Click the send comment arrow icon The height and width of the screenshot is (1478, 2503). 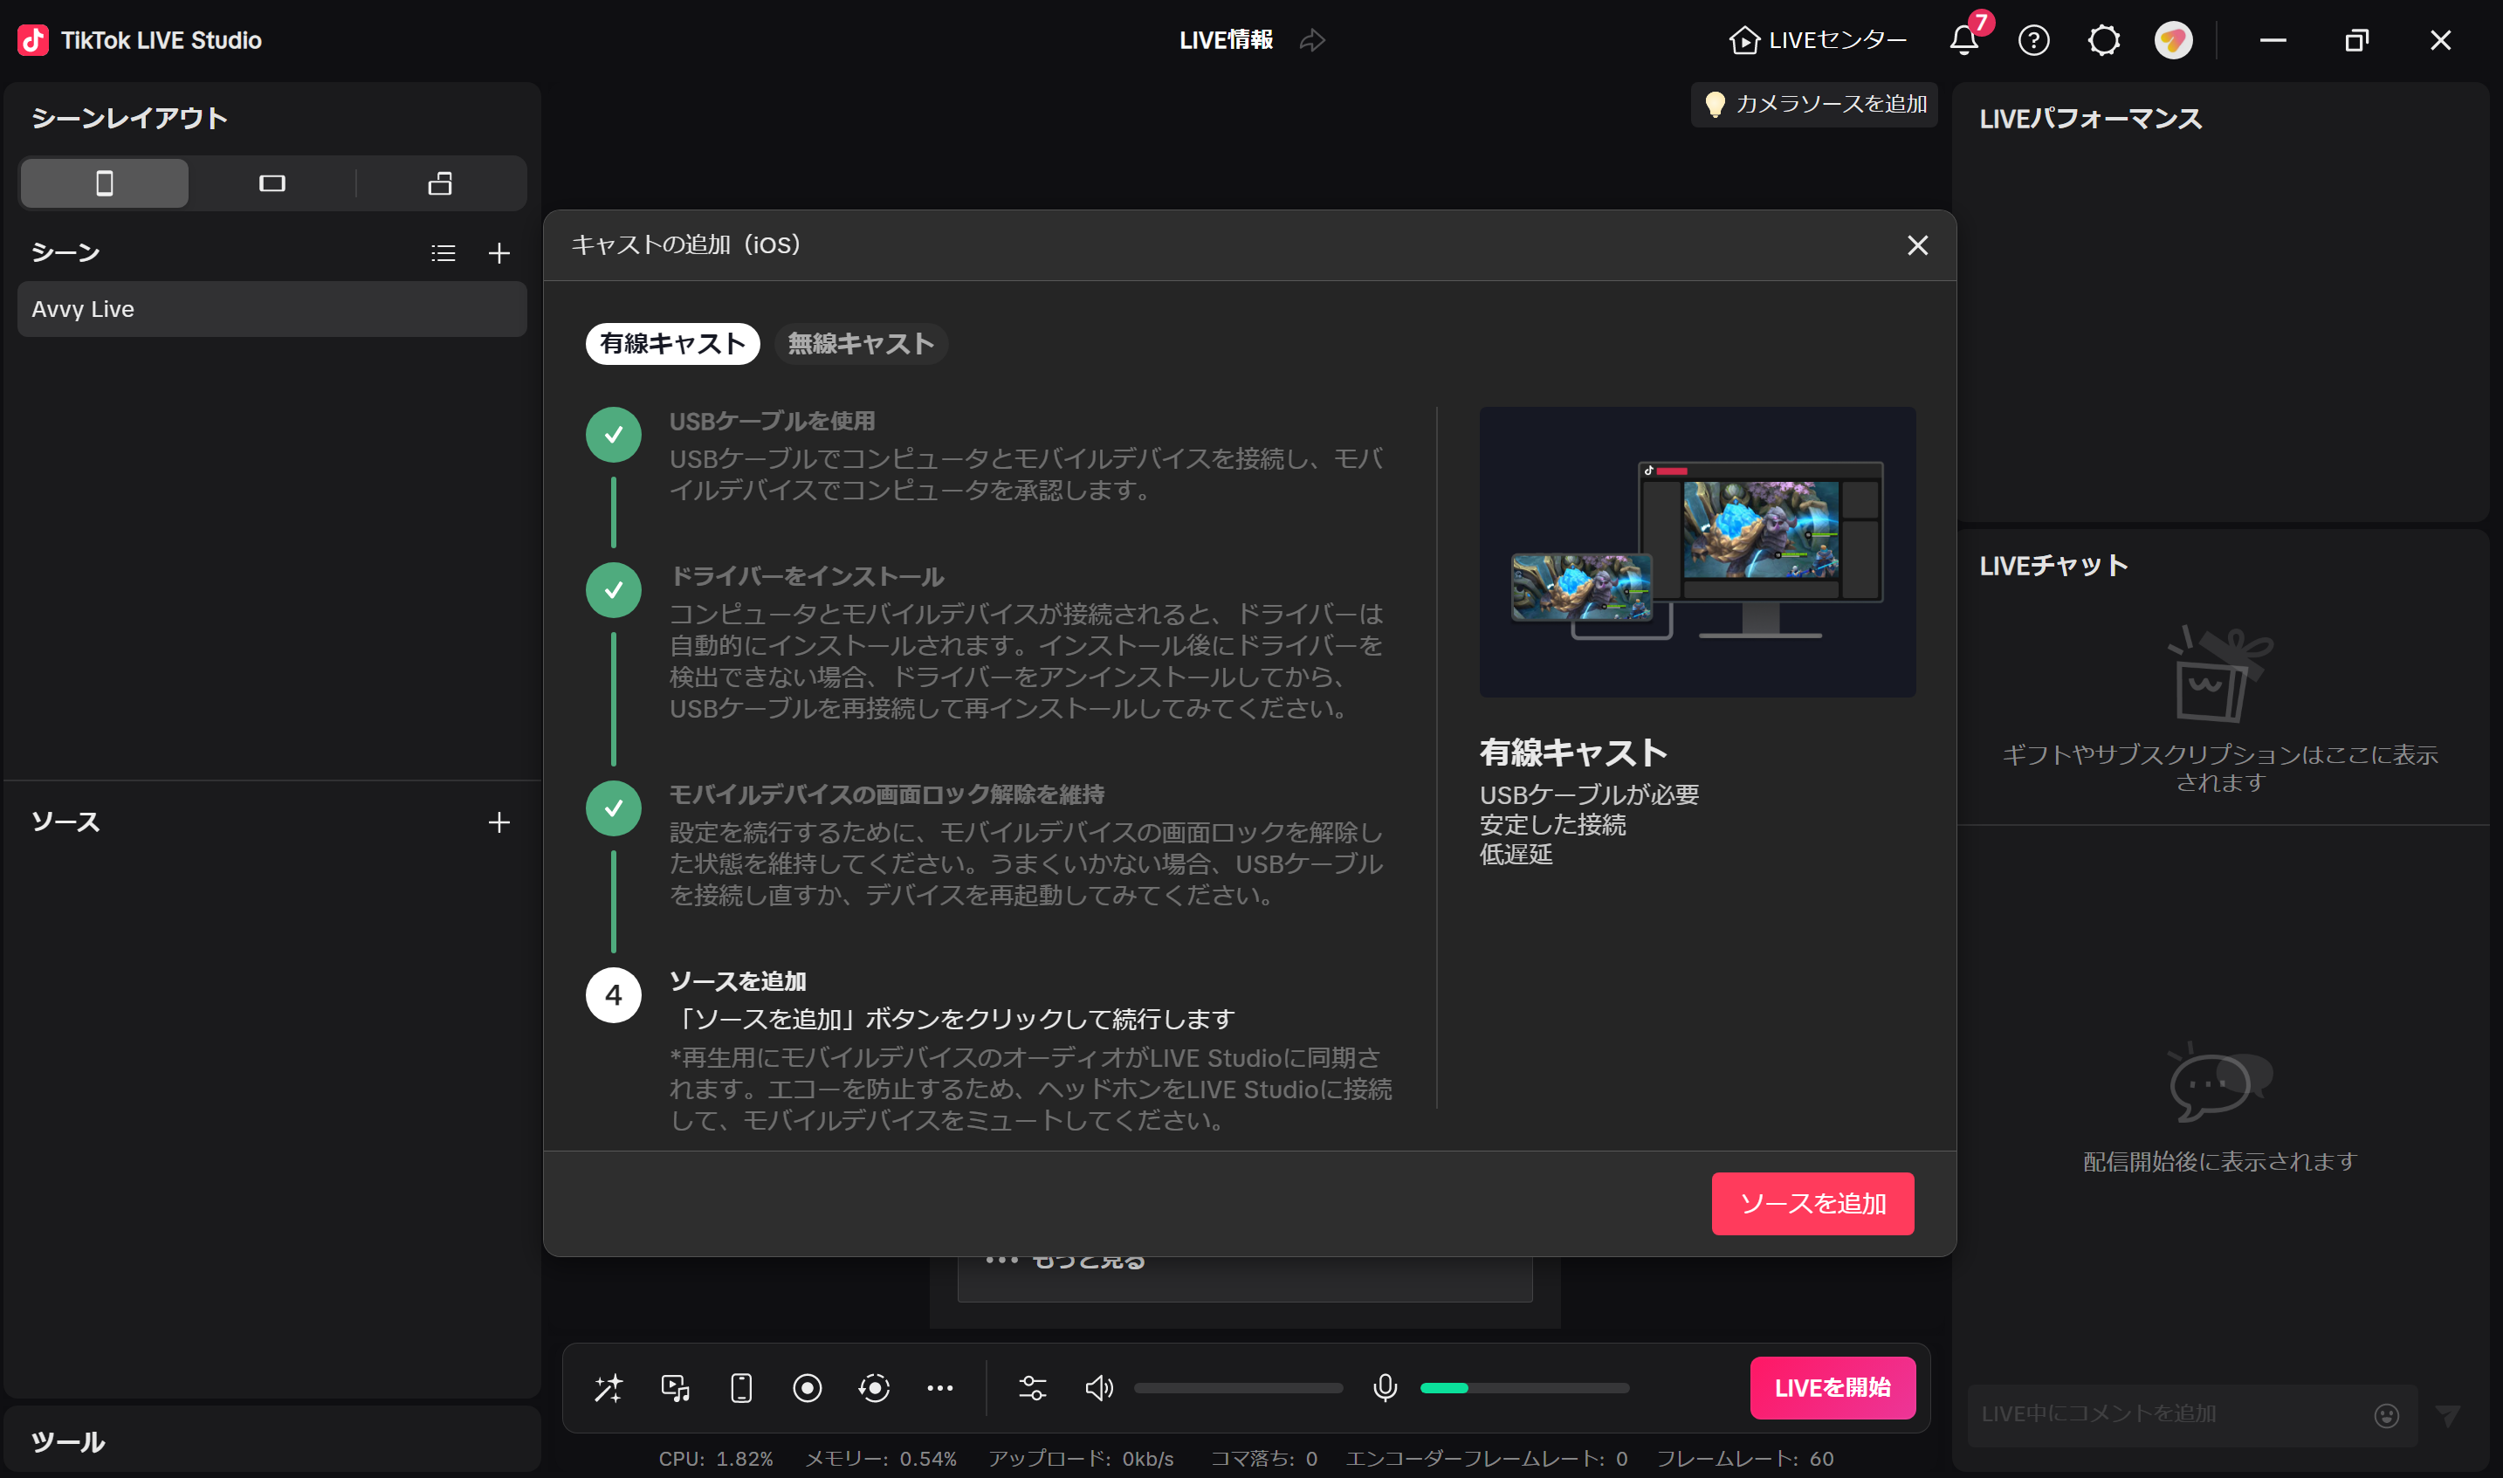[2448, 1414]
